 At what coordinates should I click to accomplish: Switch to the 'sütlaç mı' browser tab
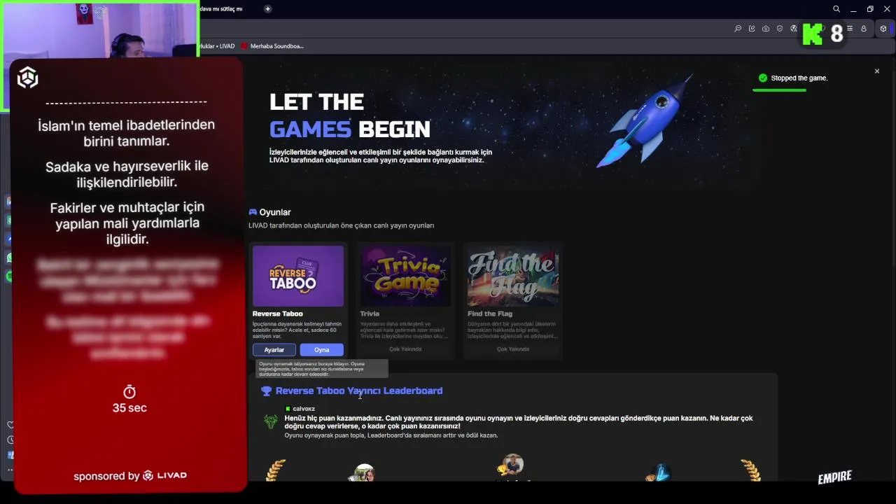pyautogui.click(x=221, y=9)
